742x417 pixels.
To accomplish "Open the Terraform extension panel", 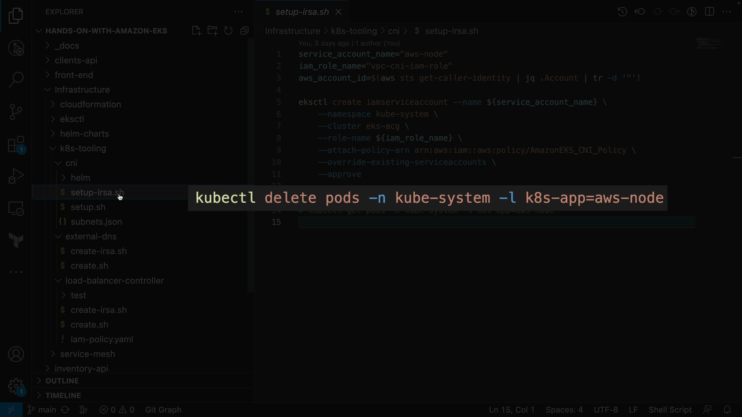I will 16,240.
